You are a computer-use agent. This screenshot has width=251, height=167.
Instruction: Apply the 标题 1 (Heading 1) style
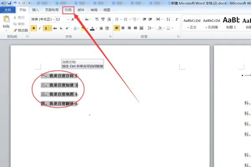[x=231, y=23]
